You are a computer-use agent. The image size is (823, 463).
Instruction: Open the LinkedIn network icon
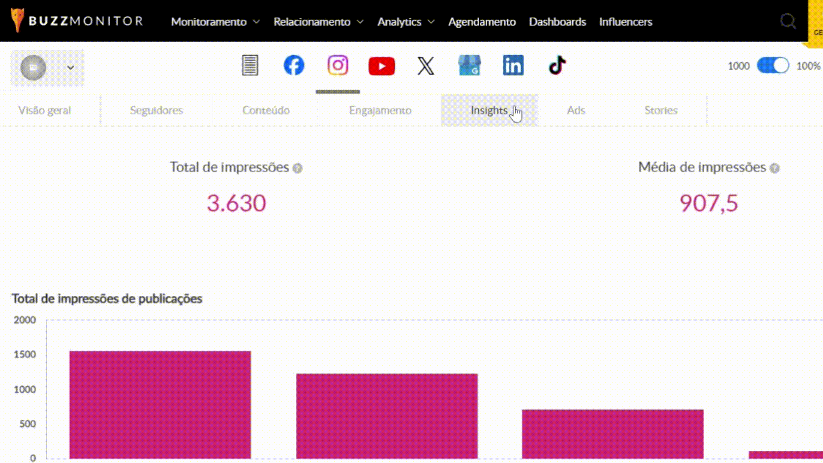pyautogui.click(x=513, y=66)
